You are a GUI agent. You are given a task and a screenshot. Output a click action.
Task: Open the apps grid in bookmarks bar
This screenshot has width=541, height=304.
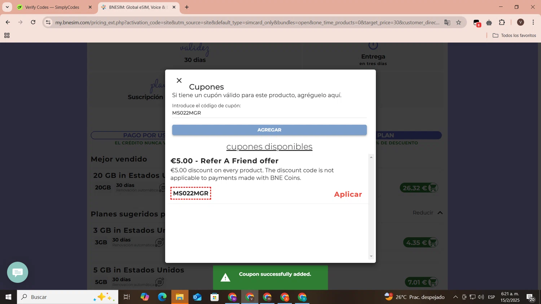(x=7, y=35)
